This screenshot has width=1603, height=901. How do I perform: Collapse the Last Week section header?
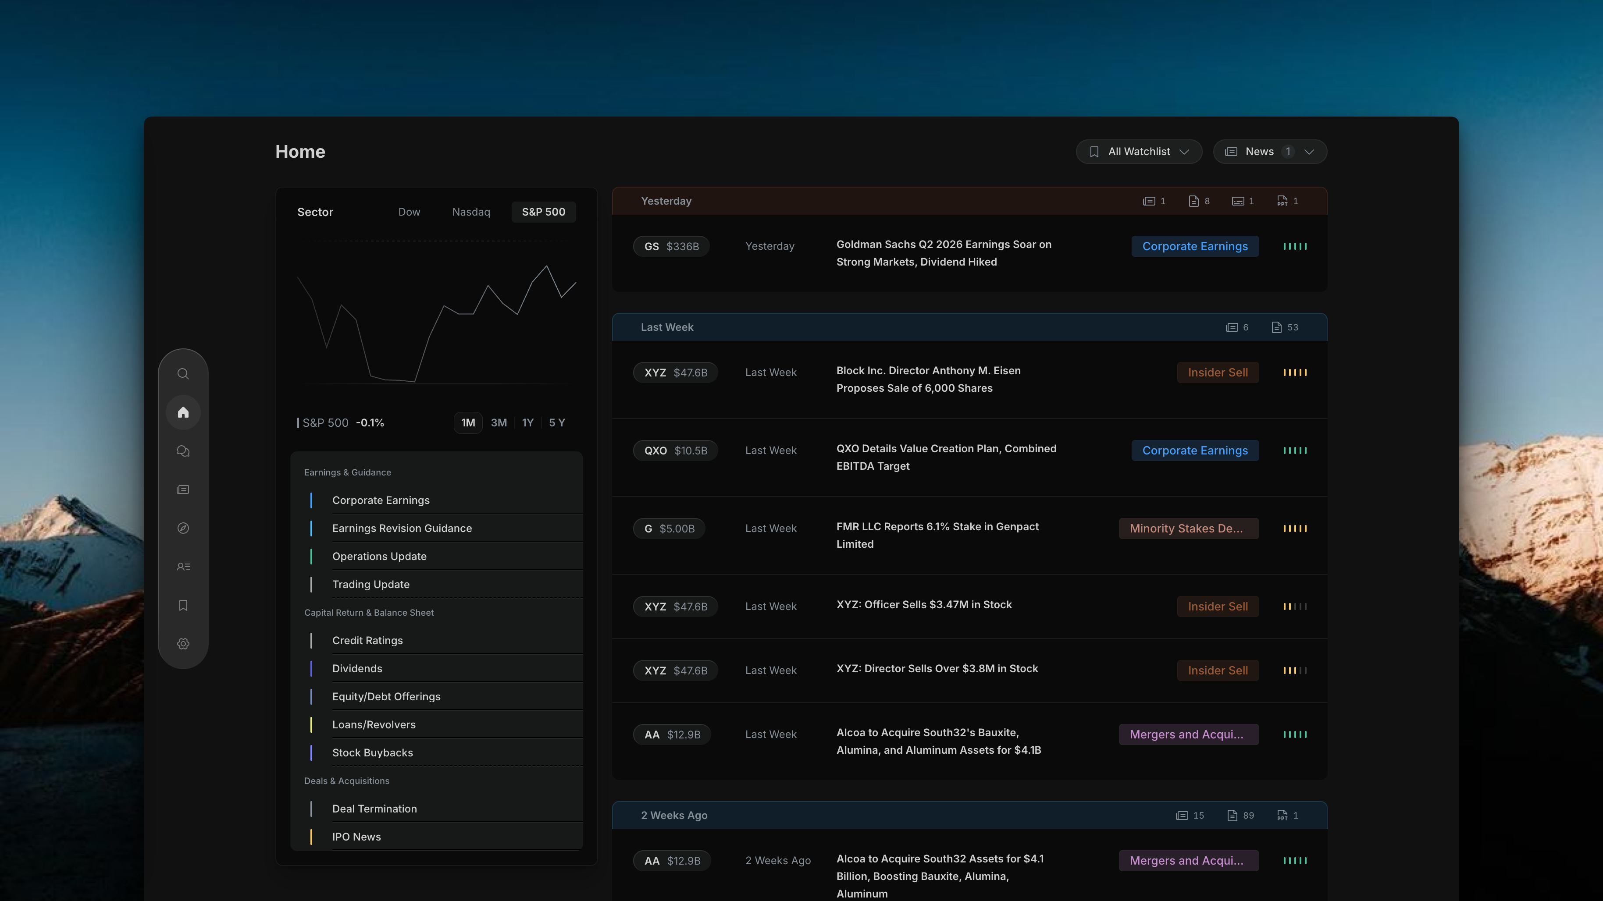(969, 327)
